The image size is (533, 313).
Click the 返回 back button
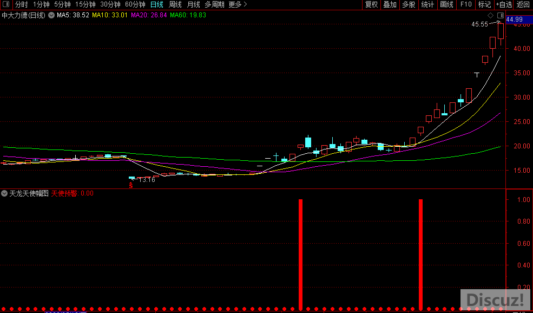point(523,4)
